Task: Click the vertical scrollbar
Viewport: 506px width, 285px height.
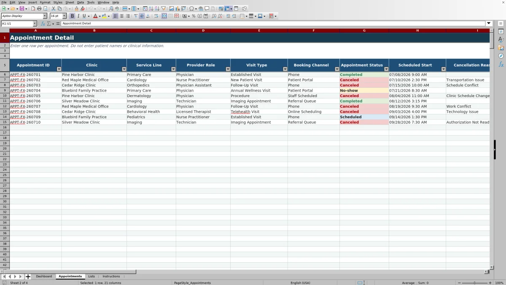Action: coord(492,149)
